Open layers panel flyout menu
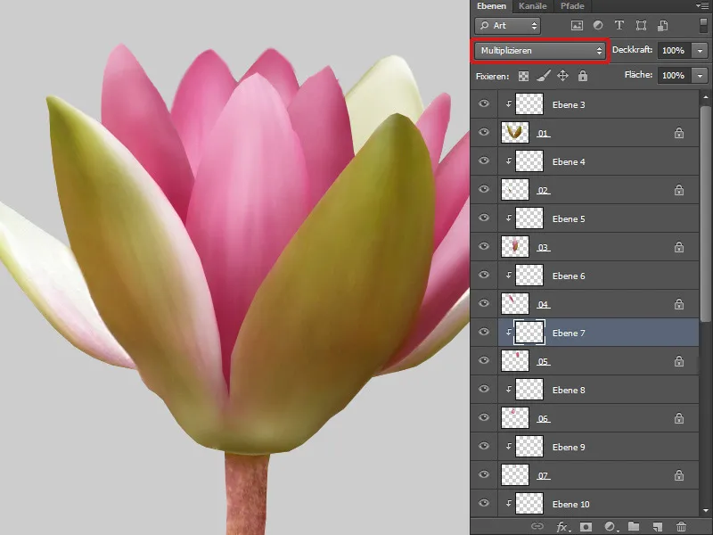Image resolution: width=713 pixels, height=535 pixels. (x=701, y=5)
